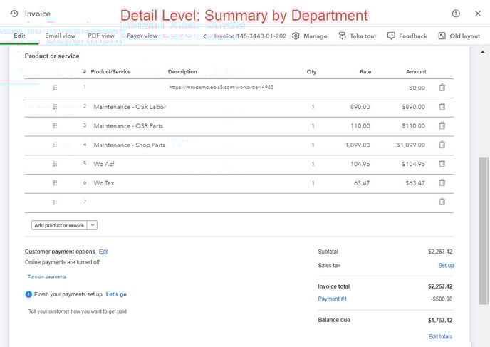Click the Feedback label
The width and height of the screenshot is (490, 347).
(x=413, y=36)
